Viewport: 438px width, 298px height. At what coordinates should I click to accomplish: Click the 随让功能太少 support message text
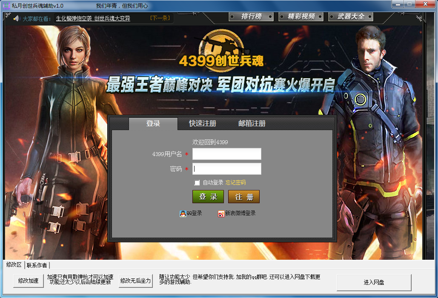[240, 279]
